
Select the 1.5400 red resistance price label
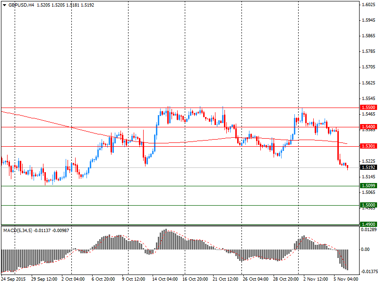click(369, 126)
